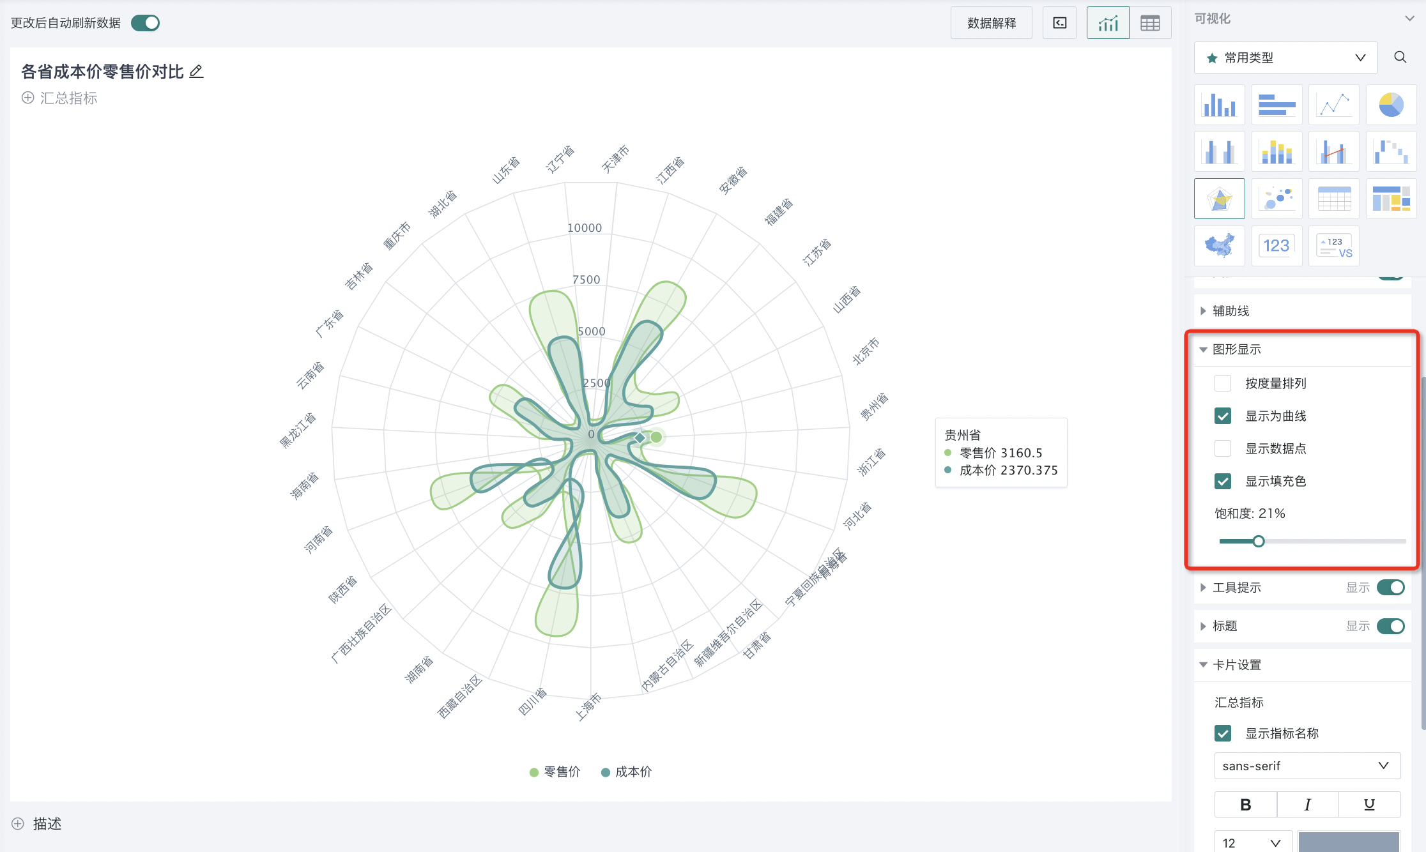
Task: Open the sans-serif font dropdown
Action: (1307, 766)
